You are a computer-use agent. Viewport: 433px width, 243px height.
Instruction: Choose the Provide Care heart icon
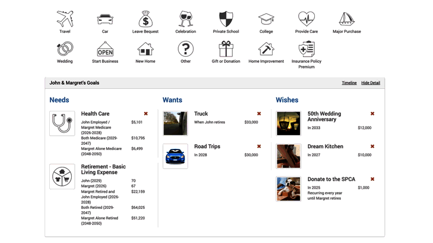click(307, 18)
